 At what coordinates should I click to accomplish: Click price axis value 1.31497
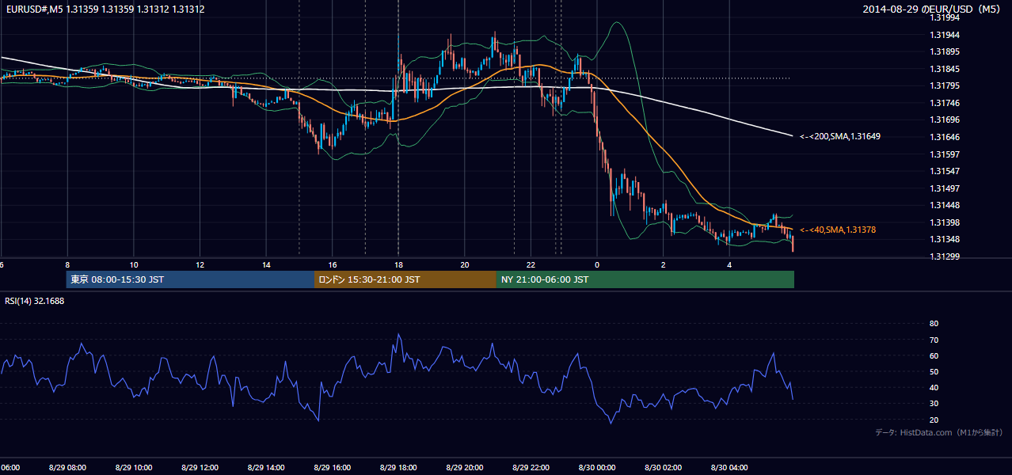point(945,188)
